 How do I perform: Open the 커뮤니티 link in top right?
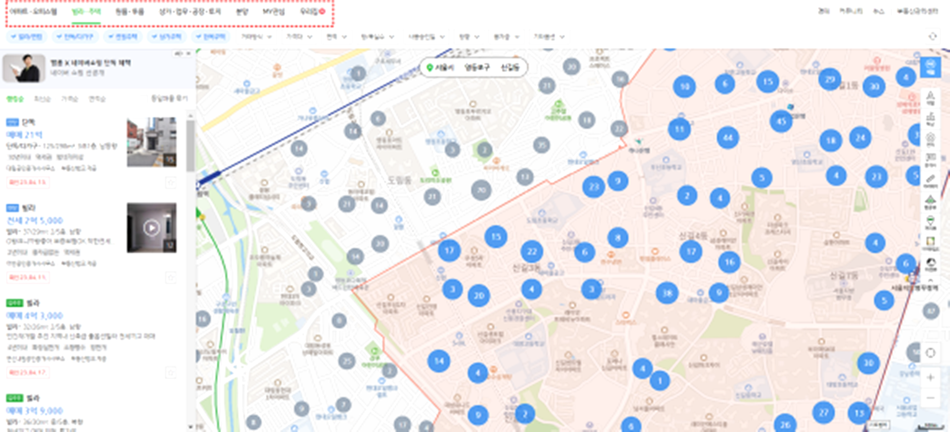pyautogui.click(x=851, y=11)
